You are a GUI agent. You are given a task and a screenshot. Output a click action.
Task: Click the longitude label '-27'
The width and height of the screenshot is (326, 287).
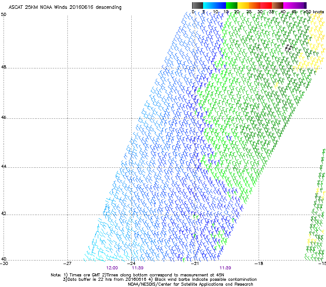[x=67, y=264]
